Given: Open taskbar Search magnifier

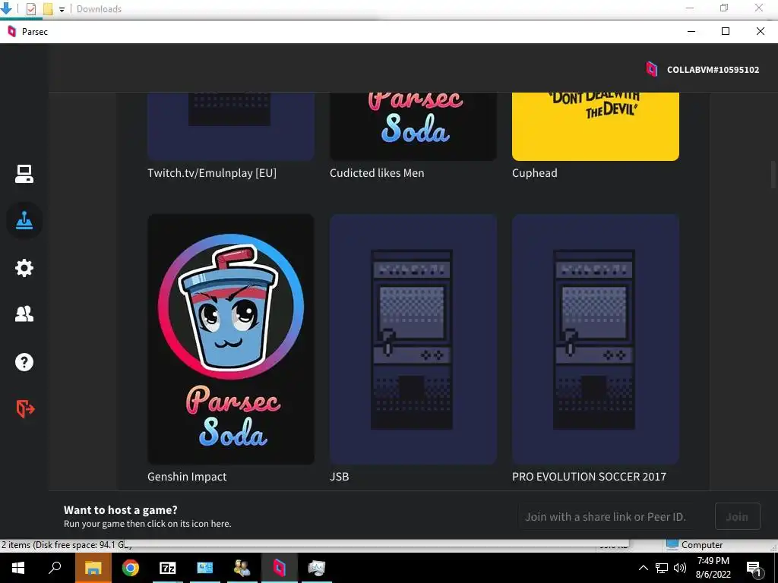Looking at the screenshot, I should 55,567.
